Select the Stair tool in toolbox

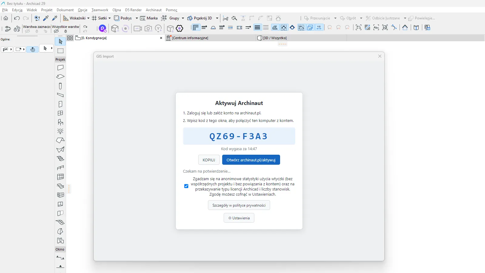(60, 159)
